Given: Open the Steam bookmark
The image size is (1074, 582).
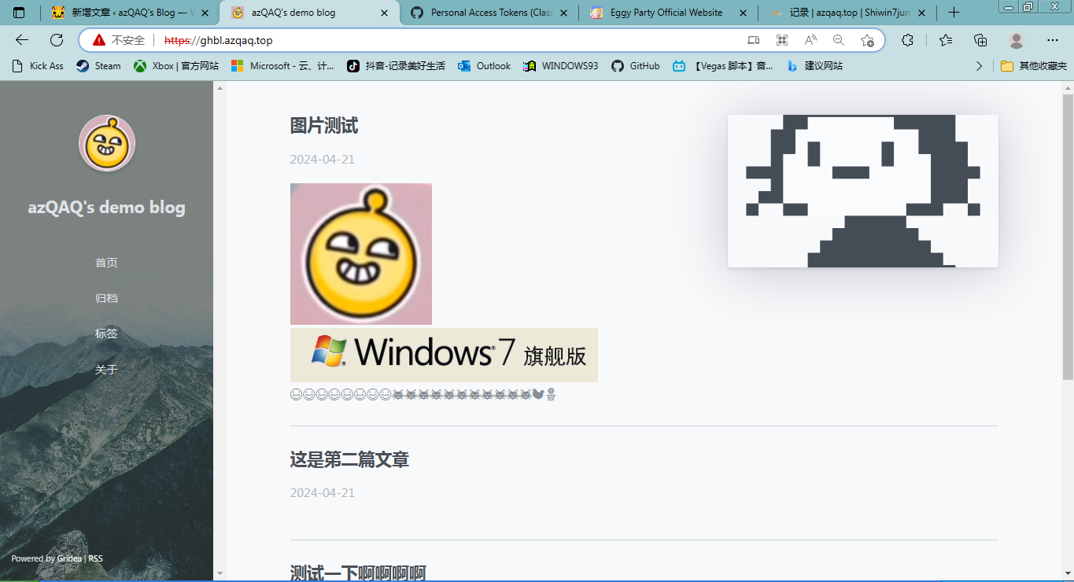Looking at the screenshot, I should tap(98, 66).
